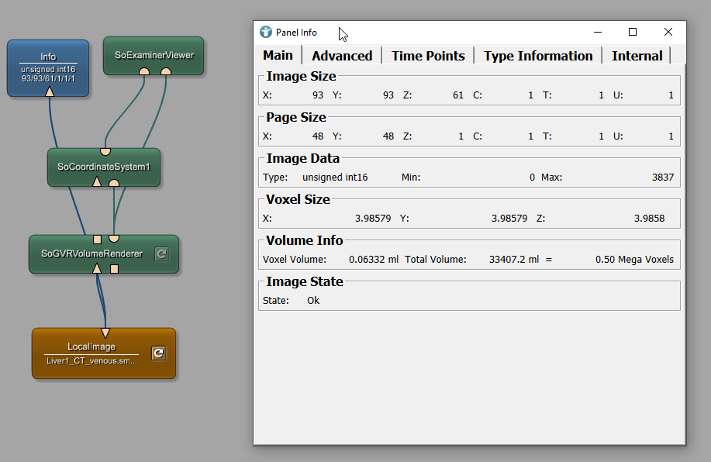Select the Info module's triangle input connector
711x462 pixels.
(x=49, y=91)
